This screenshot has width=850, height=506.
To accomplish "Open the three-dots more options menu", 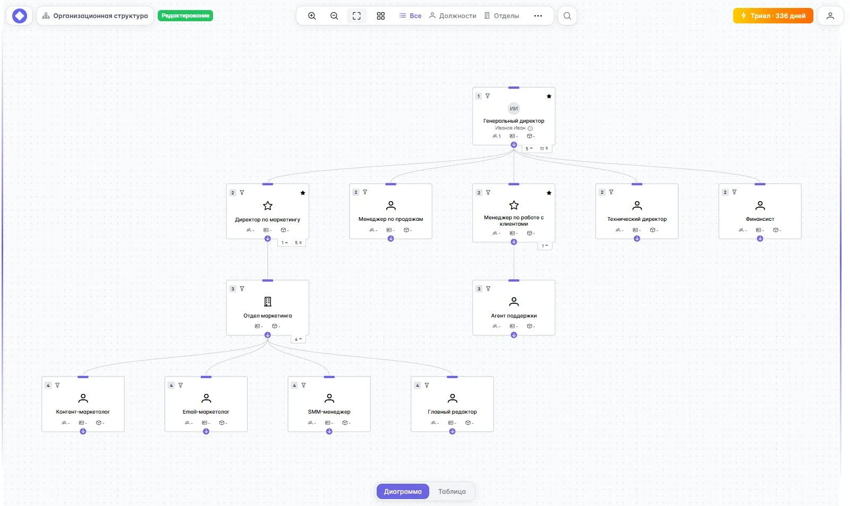I will pyautogui.click(x=538, y=16).
